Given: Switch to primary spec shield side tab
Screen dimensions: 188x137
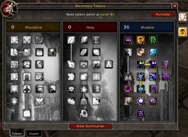Looking at the screenshot, I should click(183, 17).
